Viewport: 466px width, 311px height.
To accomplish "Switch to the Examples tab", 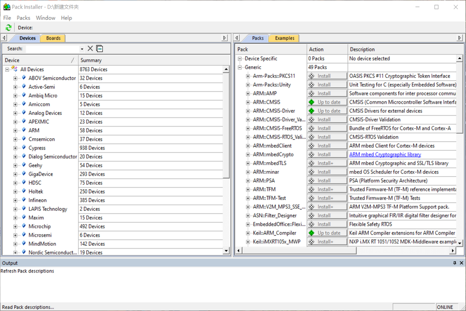I will (x=284, y=38).
